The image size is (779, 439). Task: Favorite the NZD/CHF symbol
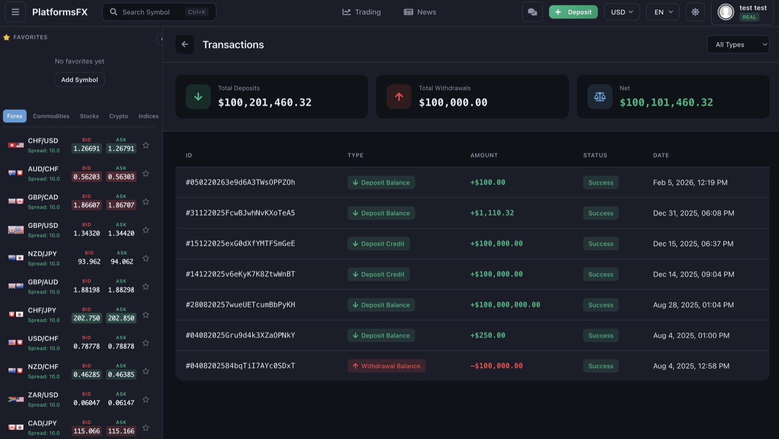pyautogui.click(x=146, y=371)
